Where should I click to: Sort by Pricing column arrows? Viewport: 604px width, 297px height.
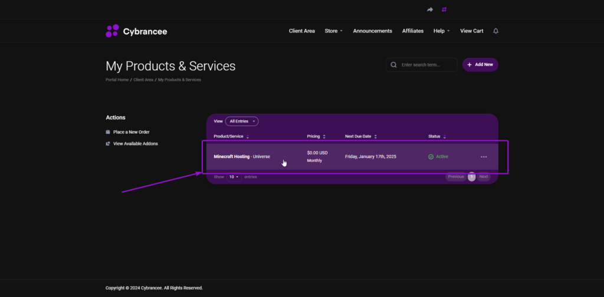point(324,137)
